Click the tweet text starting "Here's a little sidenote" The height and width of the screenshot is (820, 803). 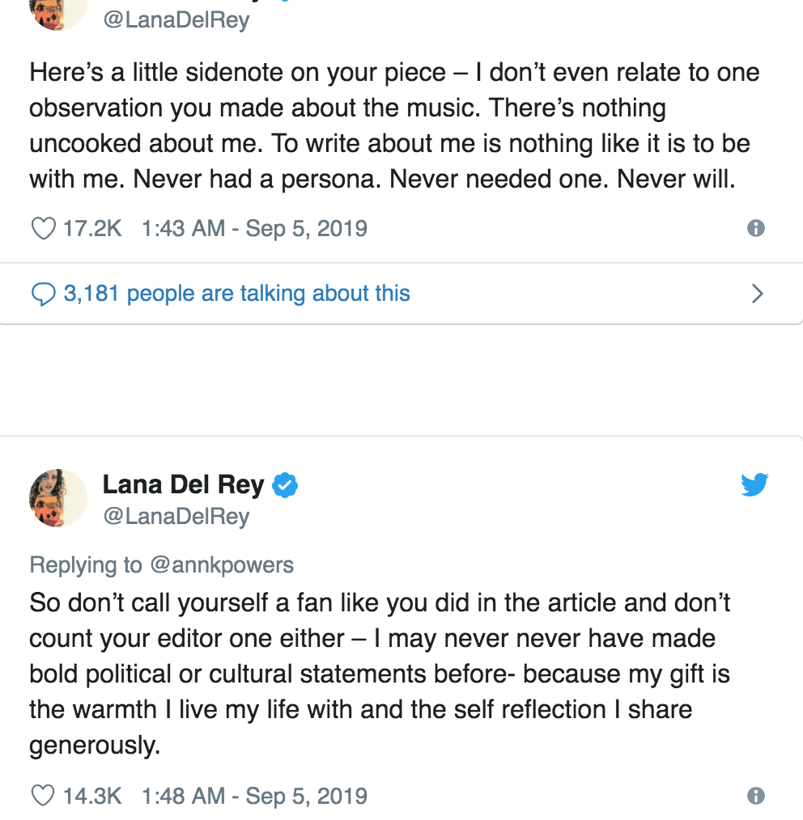tap(394, 125)
